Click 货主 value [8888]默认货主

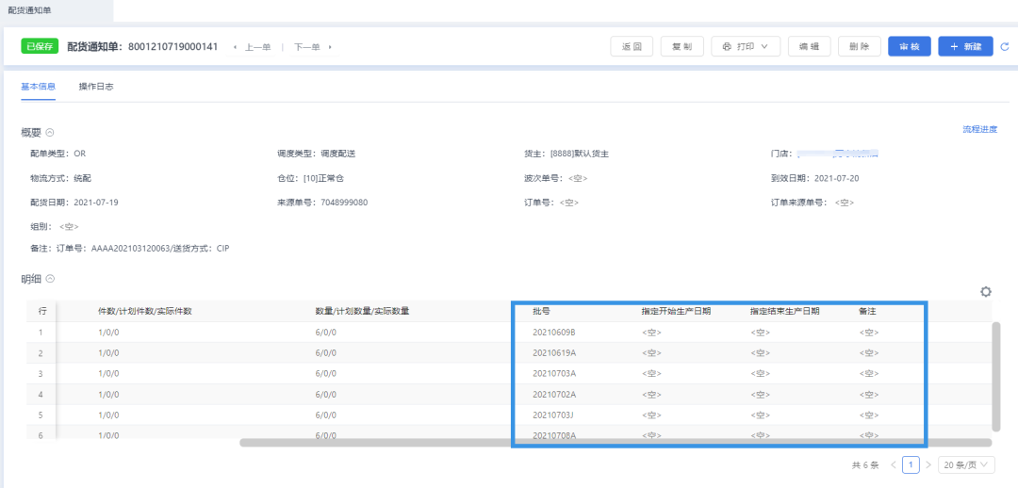pos(579,154)
